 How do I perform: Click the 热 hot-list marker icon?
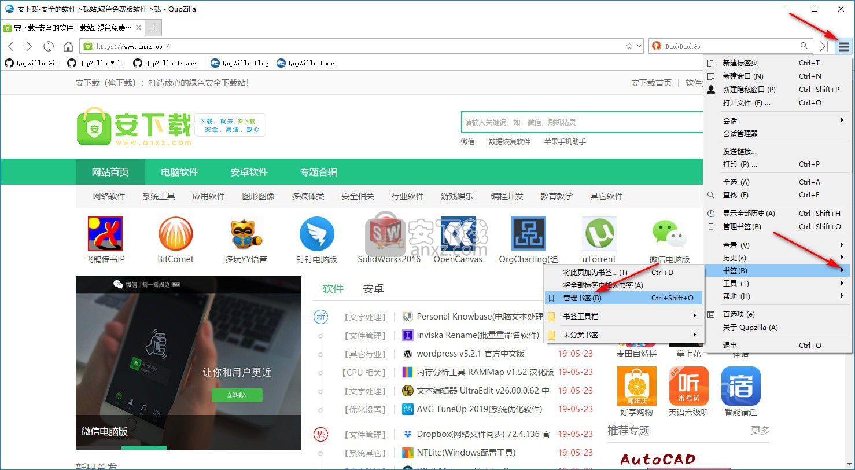pyautogui.click(x=320, y=434)
